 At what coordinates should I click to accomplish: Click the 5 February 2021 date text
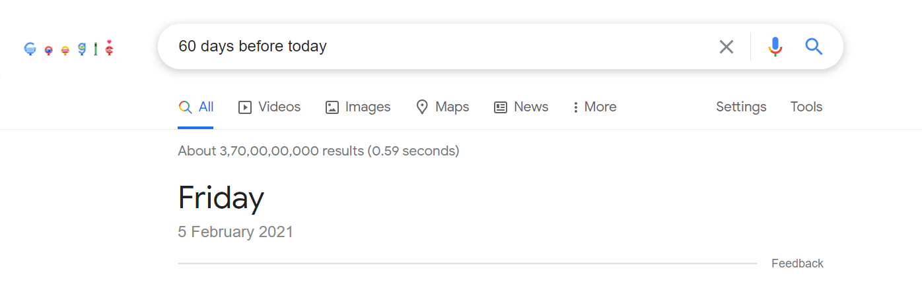point(236,232)
